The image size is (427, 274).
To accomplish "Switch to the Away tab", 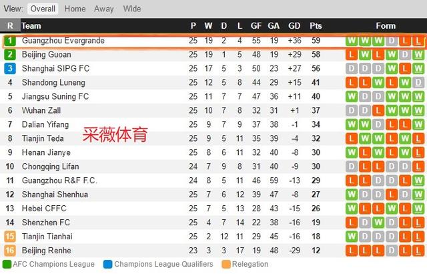I will click(103, 9).
